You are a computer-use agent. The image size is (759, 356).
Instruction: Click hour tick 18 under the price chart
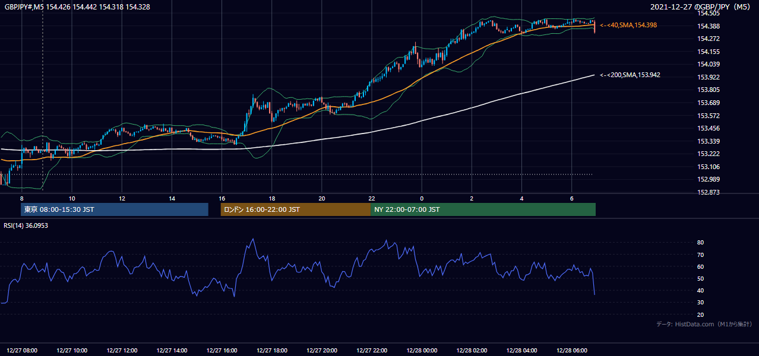(271, 198)
